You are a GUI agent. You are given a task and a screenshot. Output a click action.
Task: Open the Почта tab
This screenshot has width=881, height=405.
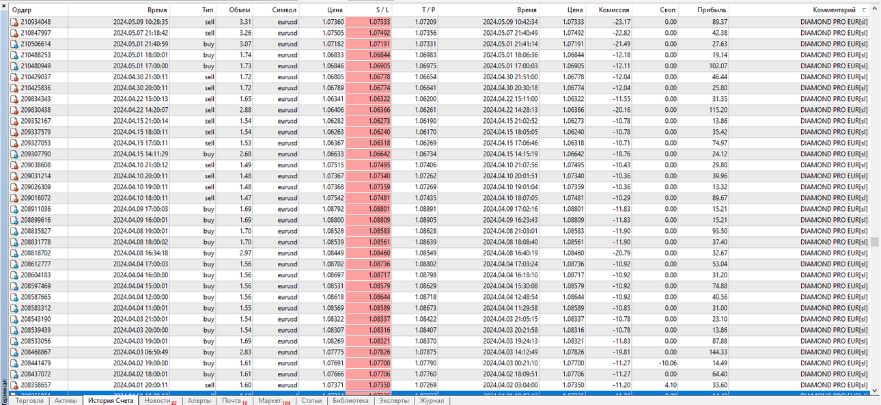[235, 401]
